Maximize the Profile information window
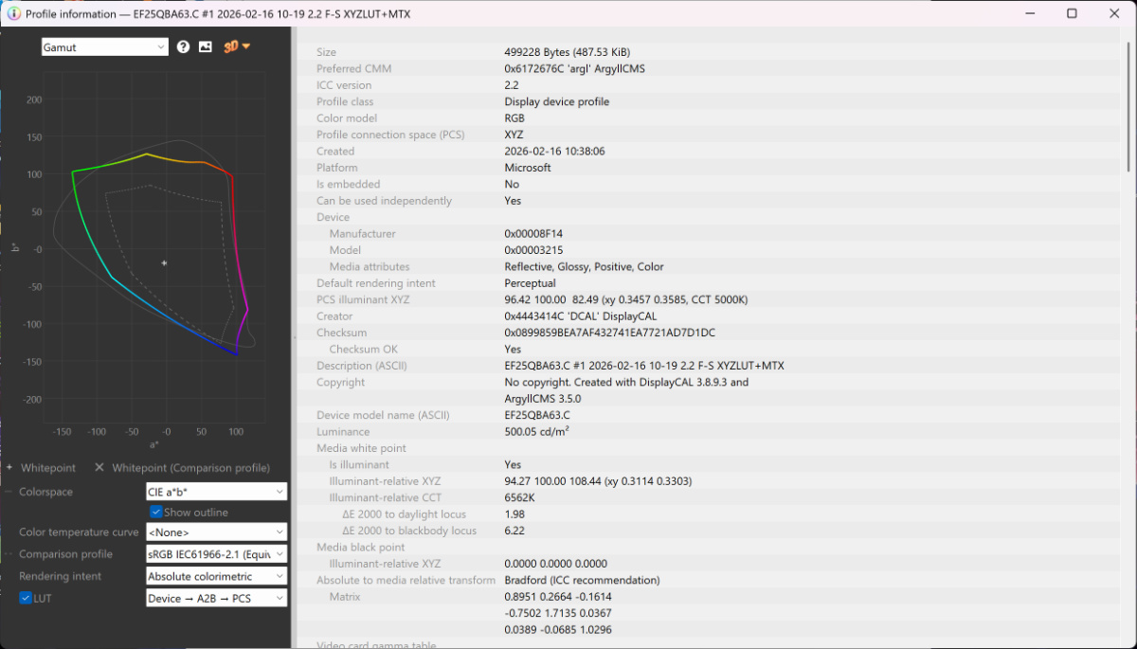 1072,13
